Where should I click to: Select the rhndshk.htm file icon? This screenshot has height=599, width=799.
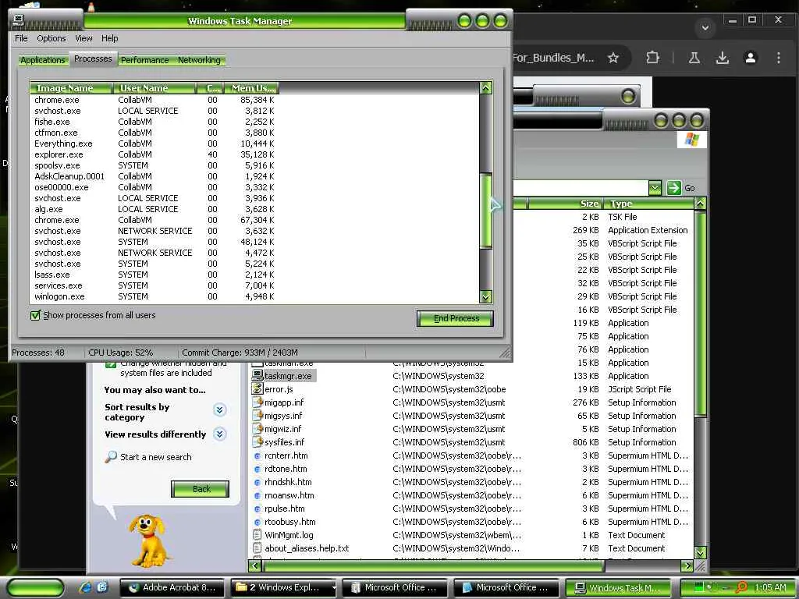click(x=257, y=482)
